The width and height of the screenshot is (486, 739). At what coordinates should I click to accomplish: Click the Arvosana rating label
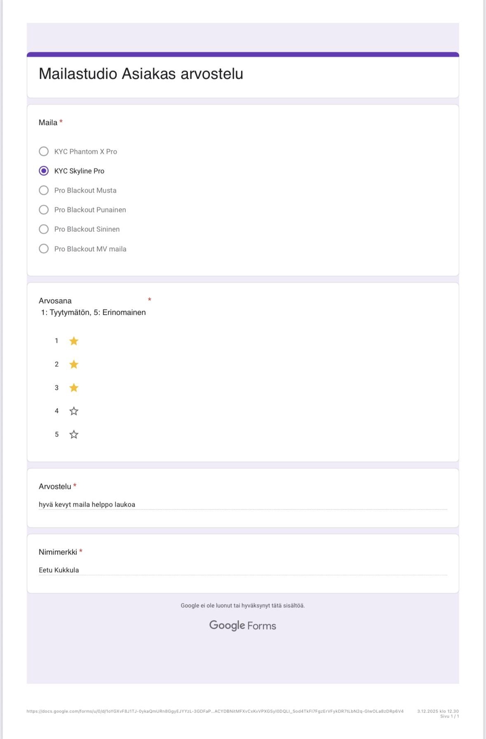(55, 301)
